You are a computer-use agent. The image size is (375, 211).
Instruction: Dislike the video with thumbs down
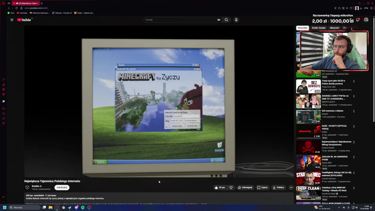pos(231,188)
